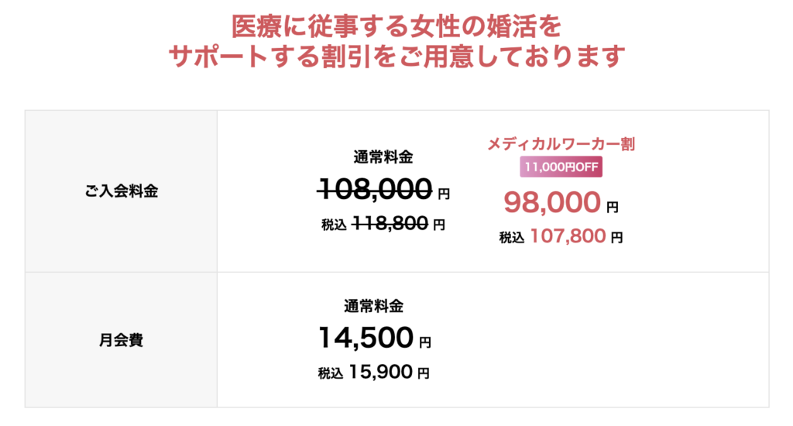Click the heading line サポートする割引をご用意しております
The height and width of the screenshot is (426, 793).
[x=396, y=57]
